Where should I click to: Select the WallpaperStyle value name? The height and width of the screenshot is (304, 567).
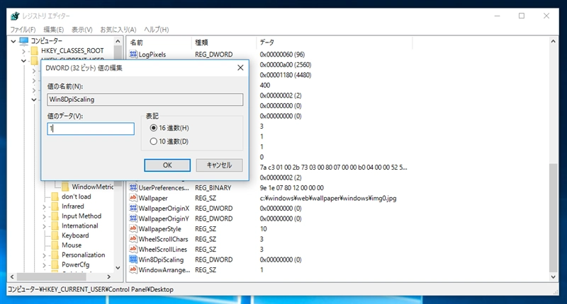pyautogui.click(x=160, y=229)
